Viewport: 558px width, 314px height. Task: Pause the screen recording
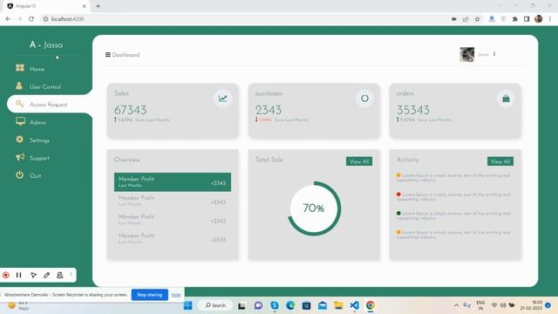pyautogui.click(x=19, y=275)
